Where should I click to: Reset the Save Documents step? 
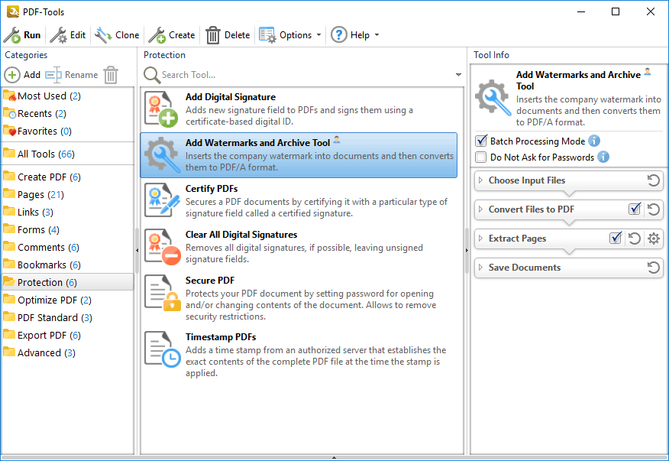[653, 268]
